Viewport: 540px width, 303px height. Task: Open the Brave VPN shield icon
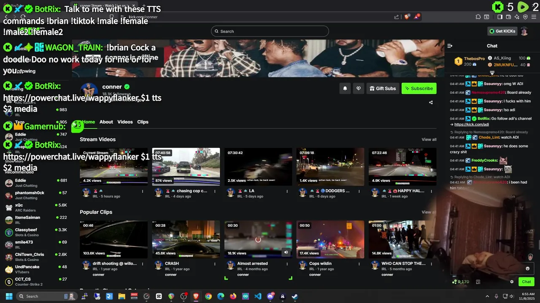pos(525,17)
